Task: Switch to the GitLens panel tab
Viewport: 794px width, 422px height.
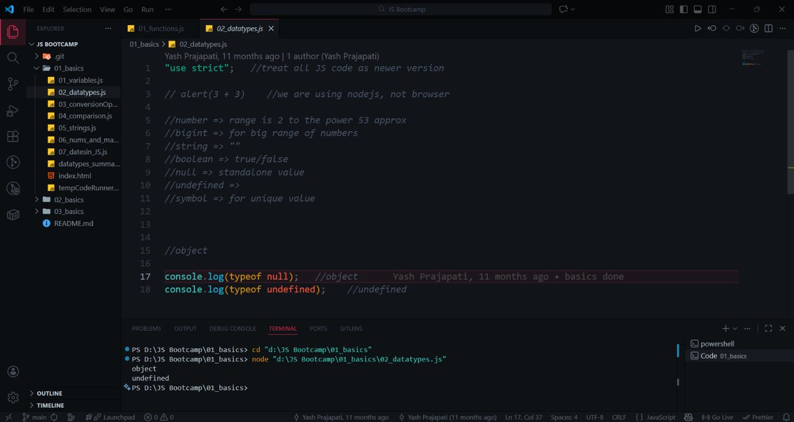Action: (351, 328)
